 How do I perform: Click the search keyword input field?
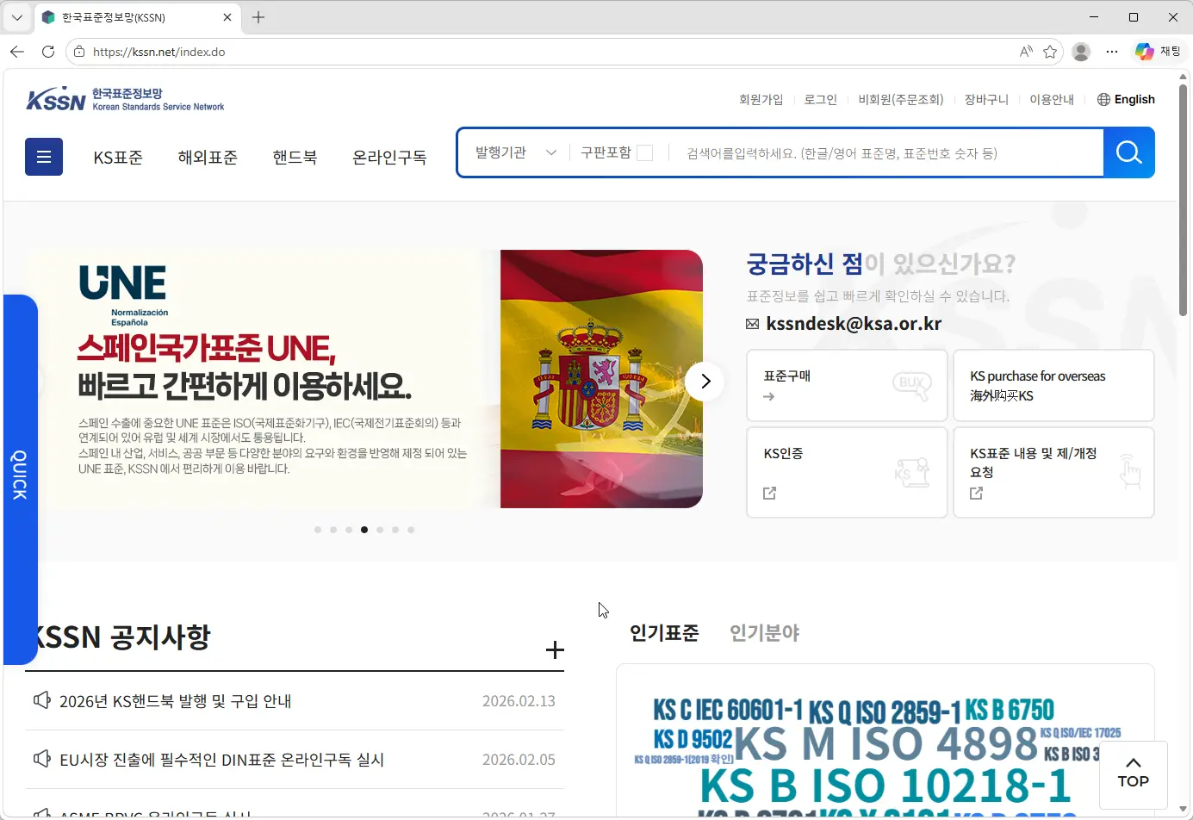(887, 153)
